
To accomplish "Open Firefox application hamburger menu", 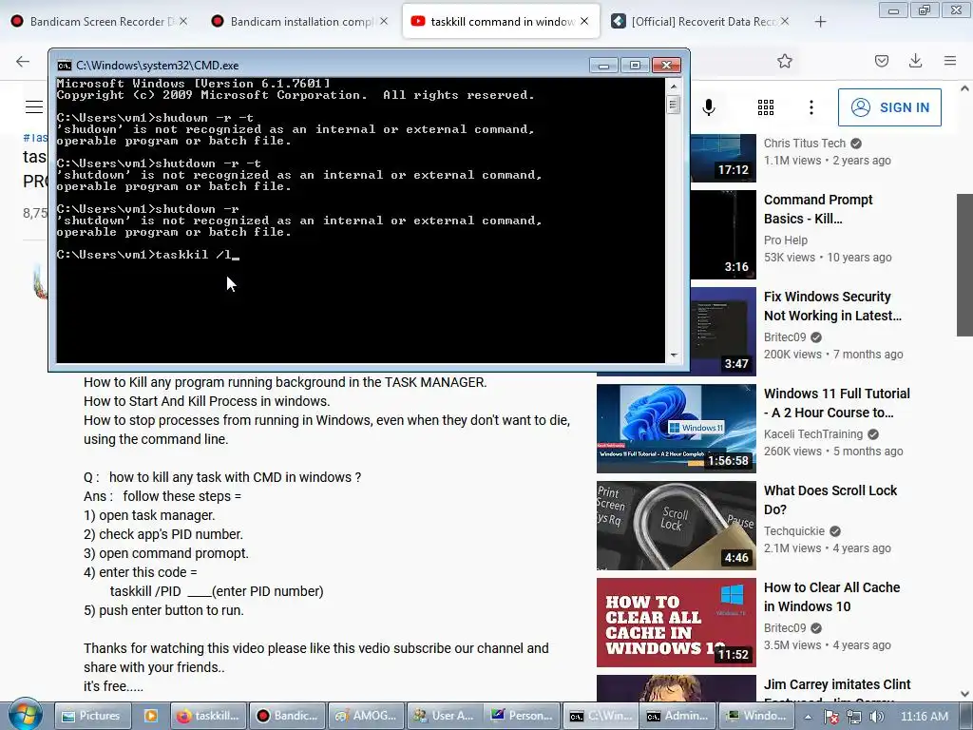I will 950,61.
